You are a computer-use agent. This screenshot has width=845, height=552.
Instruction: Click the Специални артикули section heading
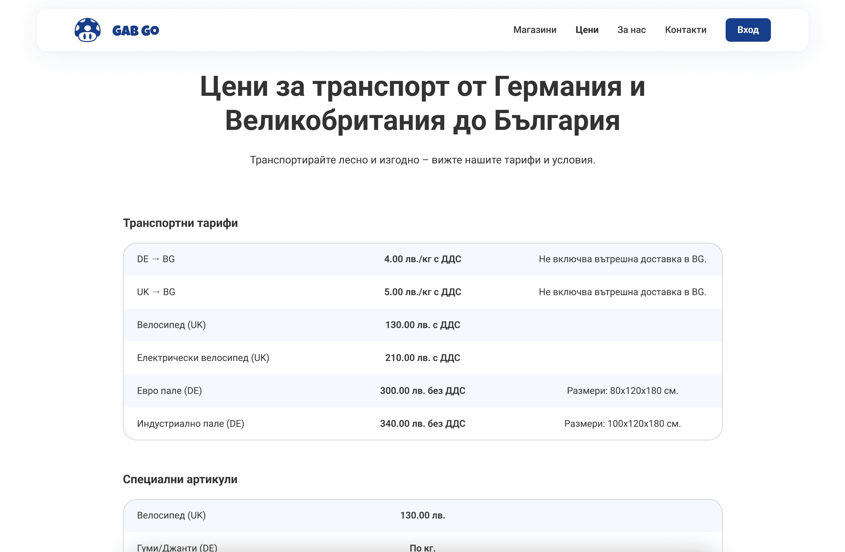pyautogui.click(x=180, y=479)
